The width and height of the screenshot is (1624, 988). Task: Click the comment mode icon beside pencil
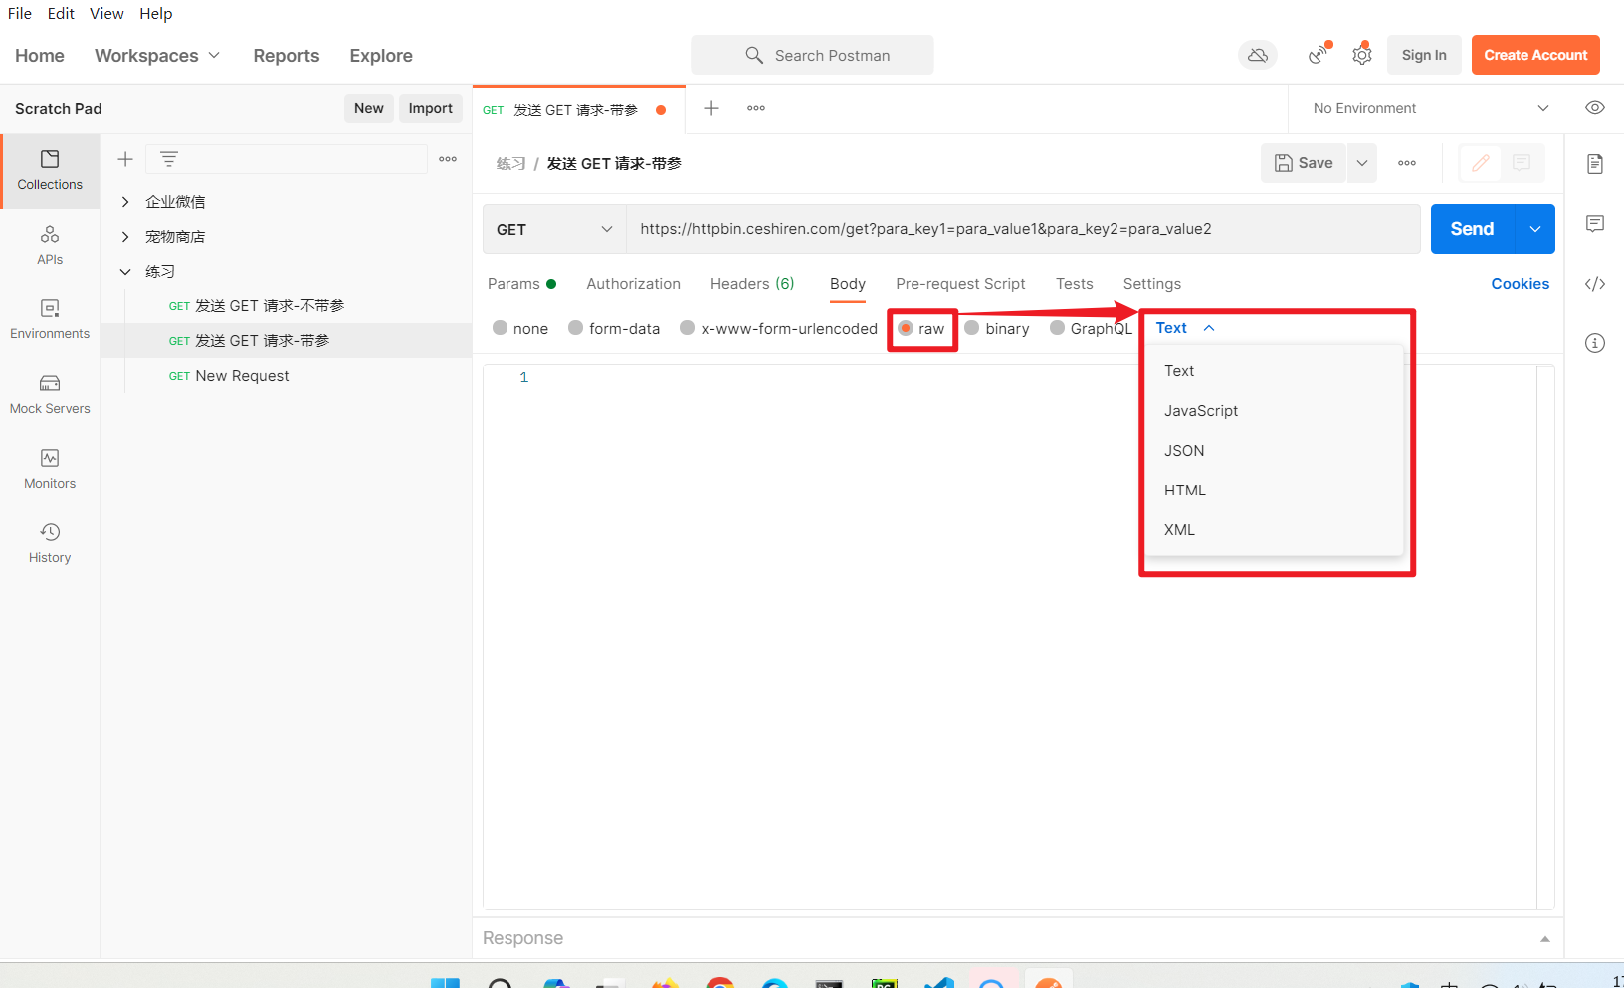pos(1522,163)
